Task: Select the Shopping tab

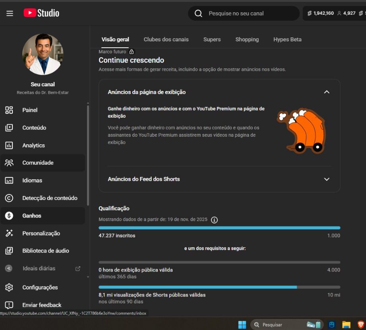Action: pyautogui.click(x=247, y=39)
